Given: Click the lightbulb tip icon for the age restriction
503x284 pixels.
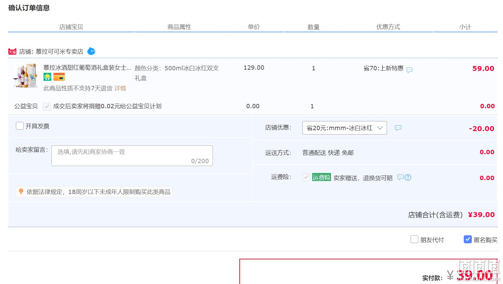Looking at the screenshot, I should point(21,191).
